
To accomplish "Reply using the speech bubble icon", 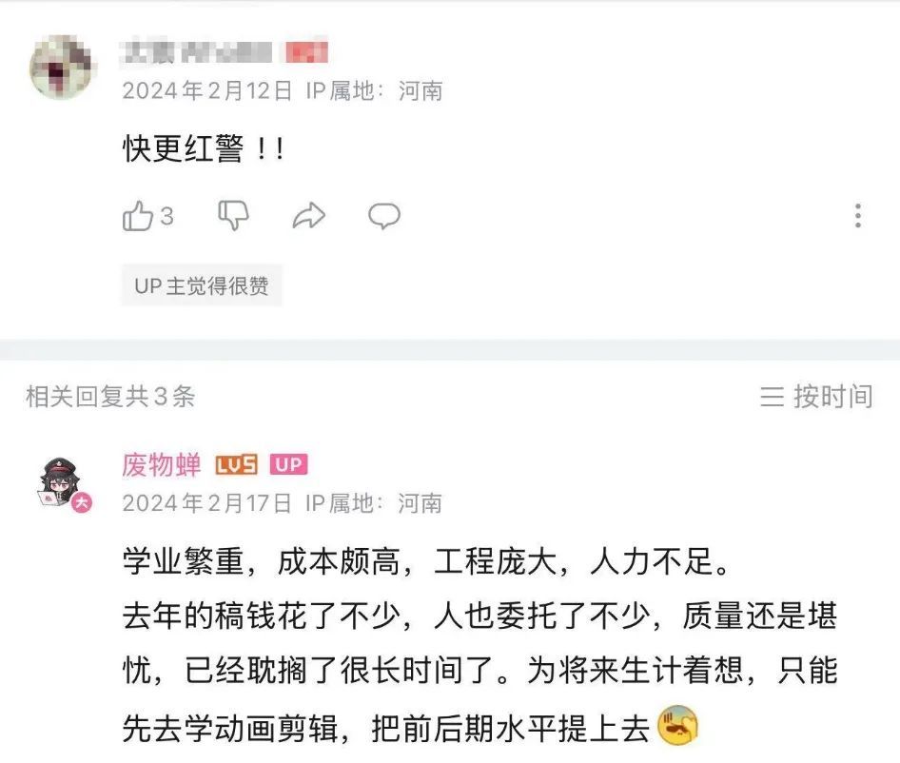I will click(384, 217).
